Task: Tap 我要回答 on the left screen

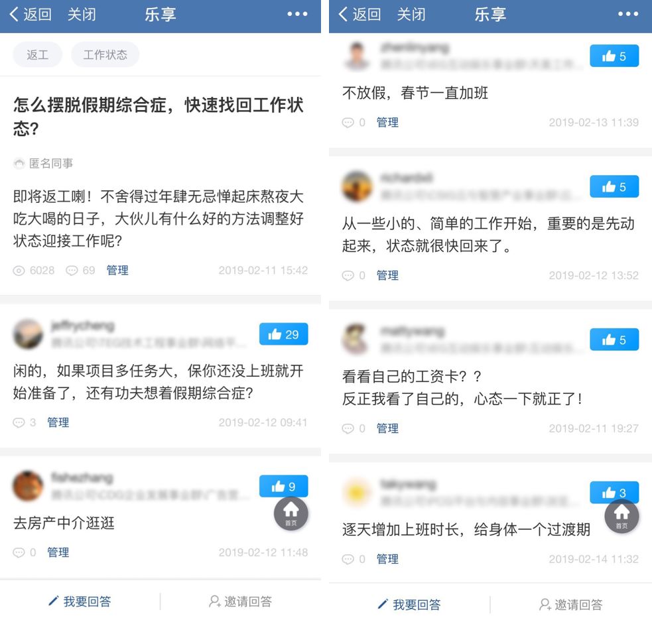Action: tap(80, 601)
